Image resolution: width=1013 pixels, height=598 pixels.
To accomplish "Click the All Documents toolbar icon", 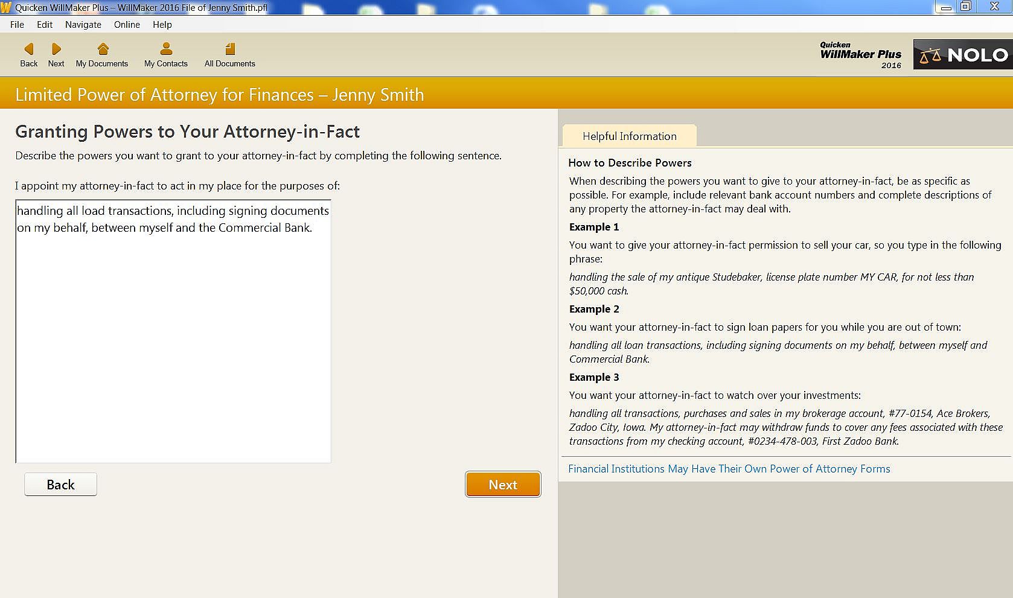I will pos(229,49).
